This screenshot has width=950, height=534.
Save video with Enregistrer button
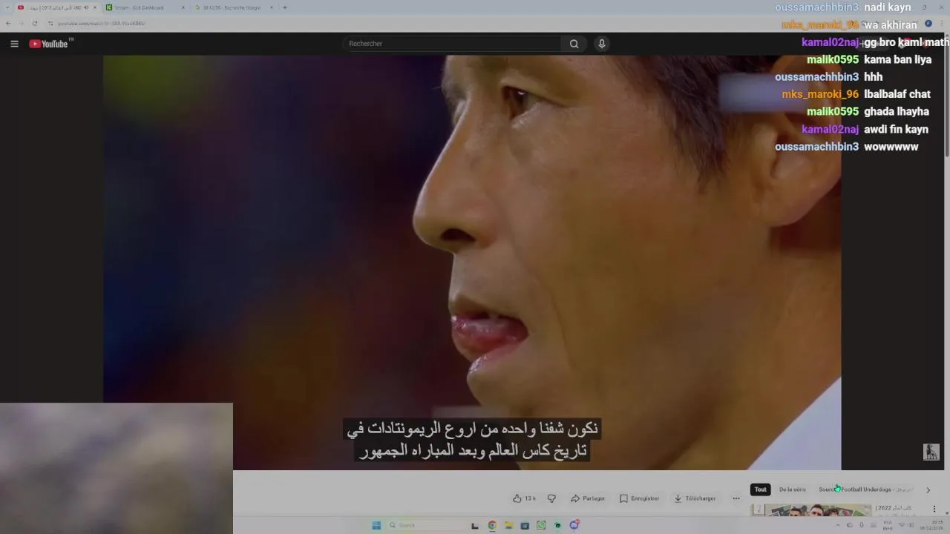(639, 498)
